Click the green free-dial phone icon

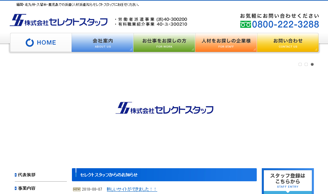245,24
